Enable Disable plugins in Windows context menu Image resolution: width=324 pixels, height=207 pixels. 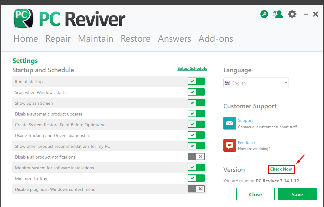click(196, 189)
